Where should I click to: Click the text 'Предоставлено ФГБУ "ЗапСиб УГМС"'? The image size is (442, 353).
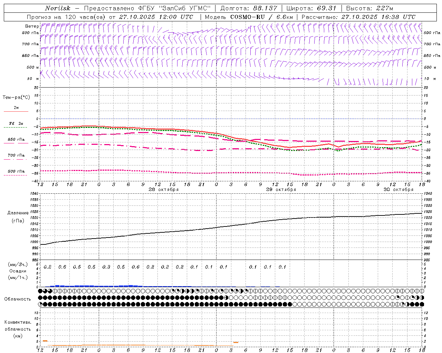[x=147, y=8]
